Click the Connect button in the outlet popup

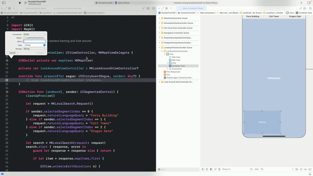(x=40, y=53)
